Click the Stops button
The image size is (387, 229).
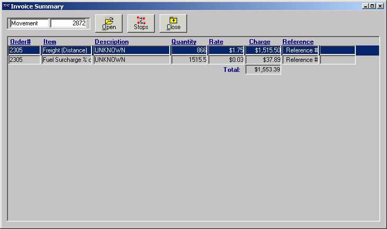pyautogui.click(x=141, y=23)
